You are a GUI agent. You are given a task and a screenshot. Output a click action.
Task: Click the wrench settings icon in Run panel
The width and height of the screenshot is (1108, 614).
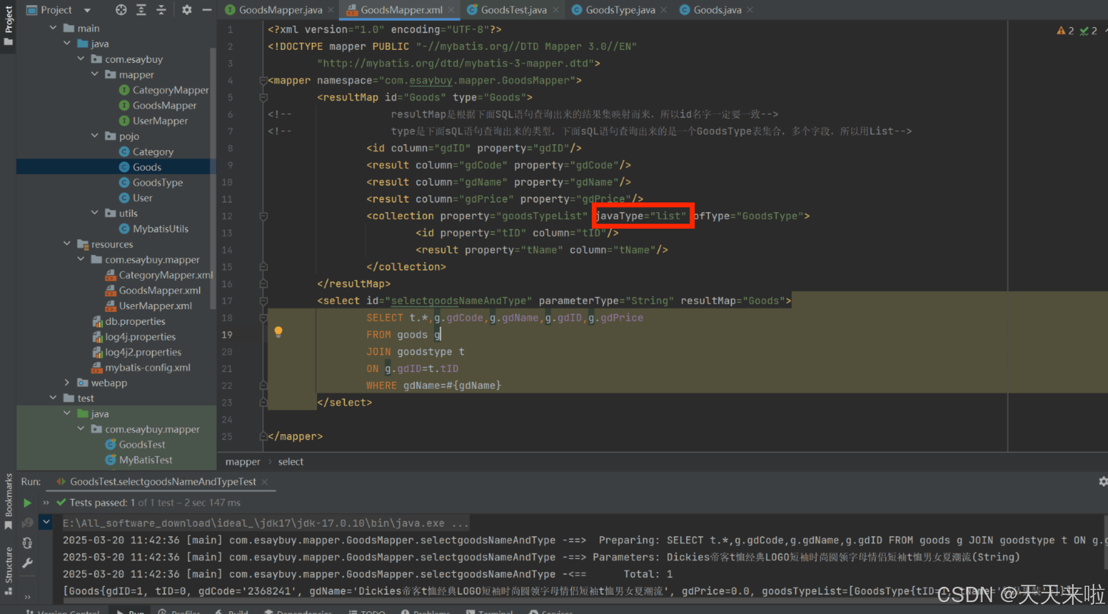point(27,563)
